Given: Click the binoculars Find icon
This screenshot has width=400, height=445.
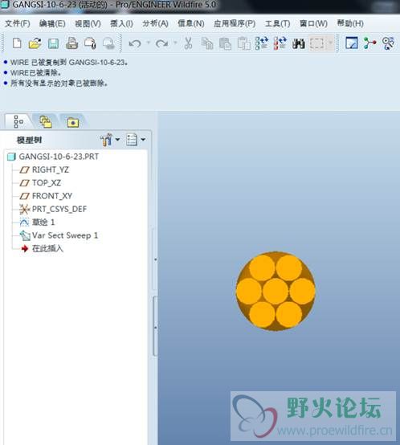Looking at the screenshot, I should click(299, 43).
